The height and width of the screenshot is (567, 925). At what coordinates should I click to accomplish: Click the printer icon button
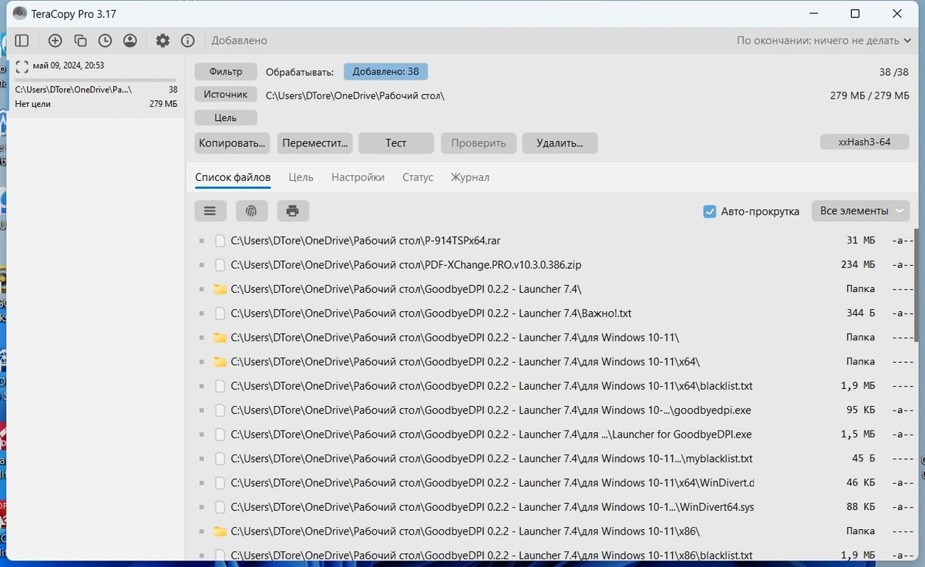click(x=293, y=210)
